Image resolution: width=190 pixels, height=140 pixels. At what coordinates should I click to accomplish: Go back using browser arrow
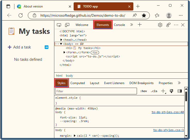9,15
